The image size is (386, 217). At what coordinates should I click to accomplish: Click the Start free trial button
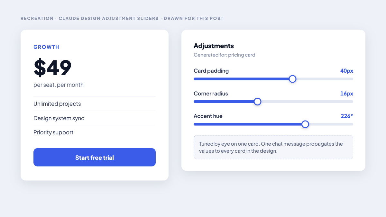[x=95, y=157]
